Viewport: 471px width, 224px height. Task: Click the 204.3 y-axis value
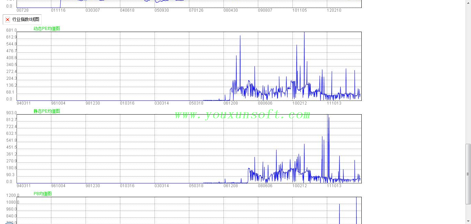click(11, 78)
